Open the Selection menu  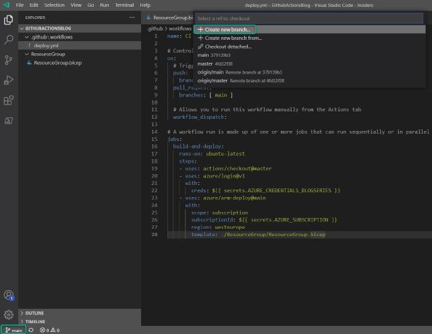pyautogui.click(x=54, y=5)
